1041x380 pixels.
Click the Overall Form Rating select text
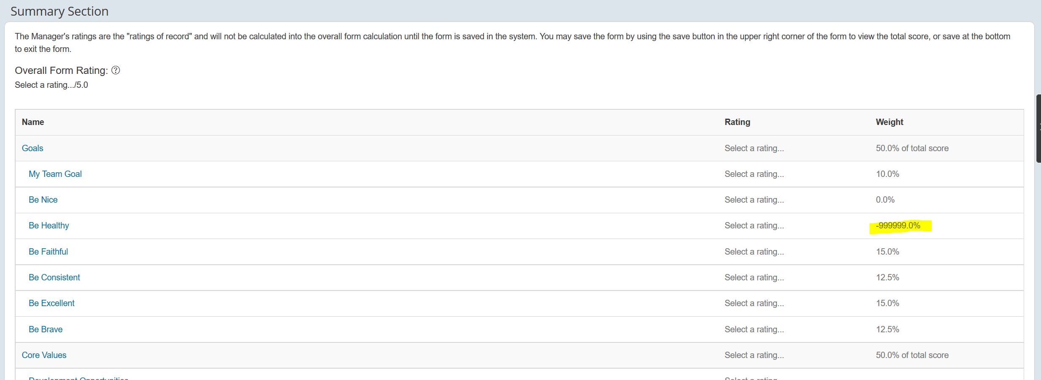(x=51, y=85)
